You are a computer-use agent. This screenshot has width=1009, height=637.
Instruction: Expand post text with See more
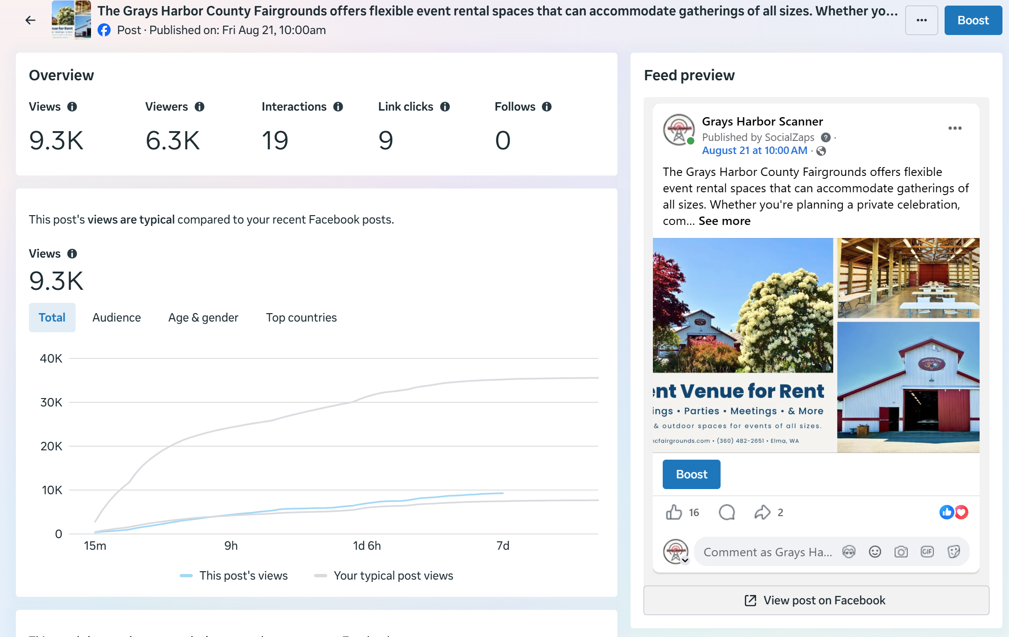(724, 221)
